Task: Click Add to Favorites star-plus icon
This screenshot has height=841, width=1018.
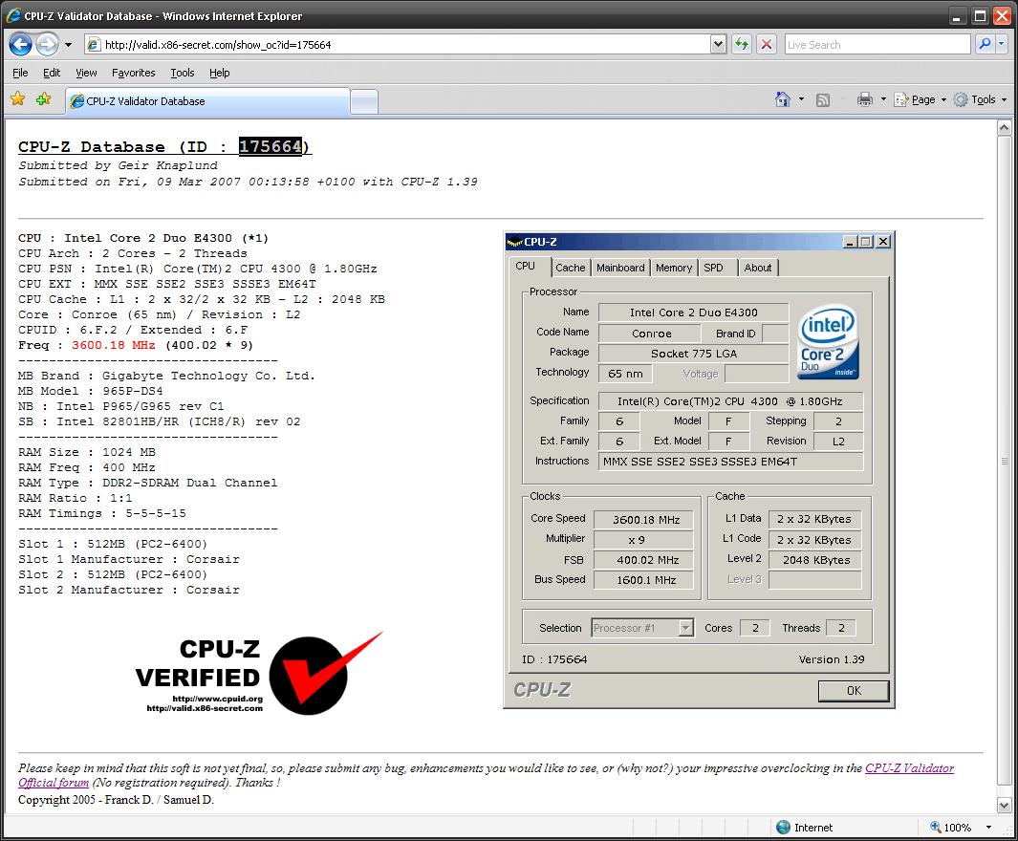Action: (x=44, y=99)
